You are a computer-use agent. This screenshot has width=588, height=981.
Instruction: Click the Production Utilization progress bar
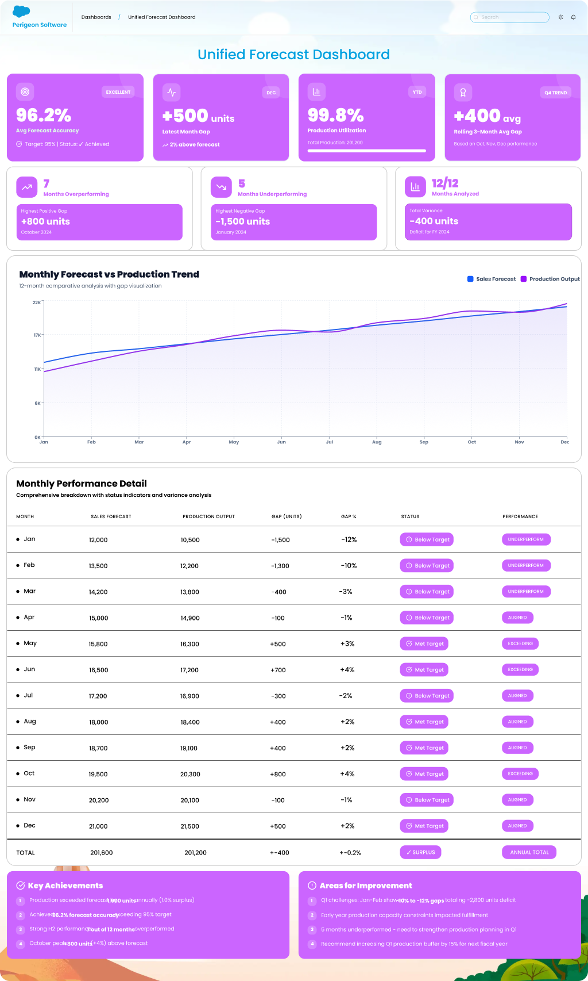pyautogui.click(x=366, y=151)
